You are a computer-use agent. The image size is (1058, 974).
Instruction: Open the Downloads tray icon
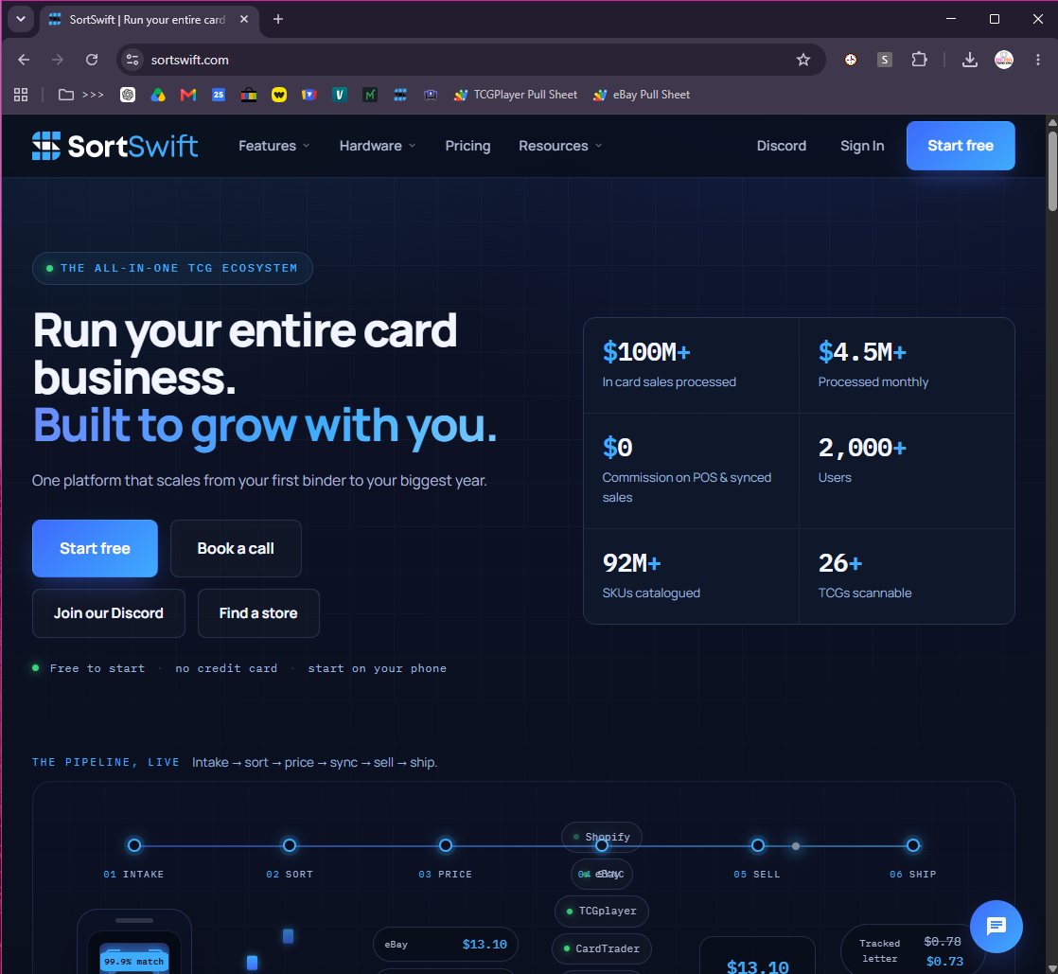point(970,60)
